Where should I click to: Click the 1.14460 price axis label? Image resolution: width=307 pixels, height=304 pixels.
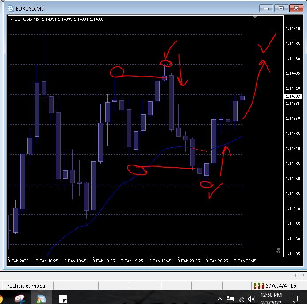pyautogui.click(x=293, y=58)
